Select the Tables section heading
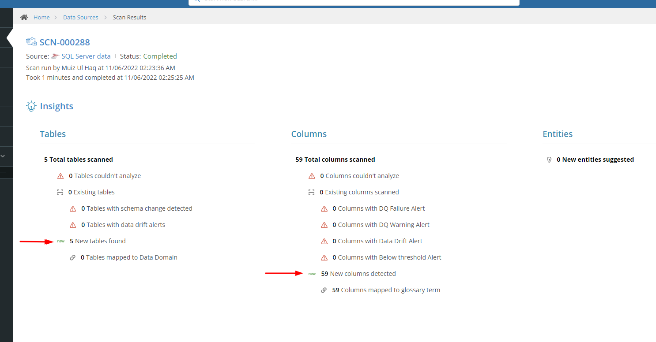Viewport: 656px width, 342px height. 53,134
